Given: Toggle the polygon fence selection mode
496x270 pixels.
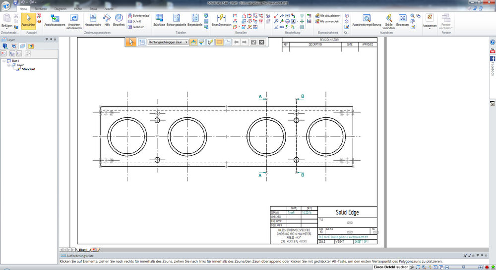Looking at the screenshot, I should pyautogui.click(x=227, y=43).
